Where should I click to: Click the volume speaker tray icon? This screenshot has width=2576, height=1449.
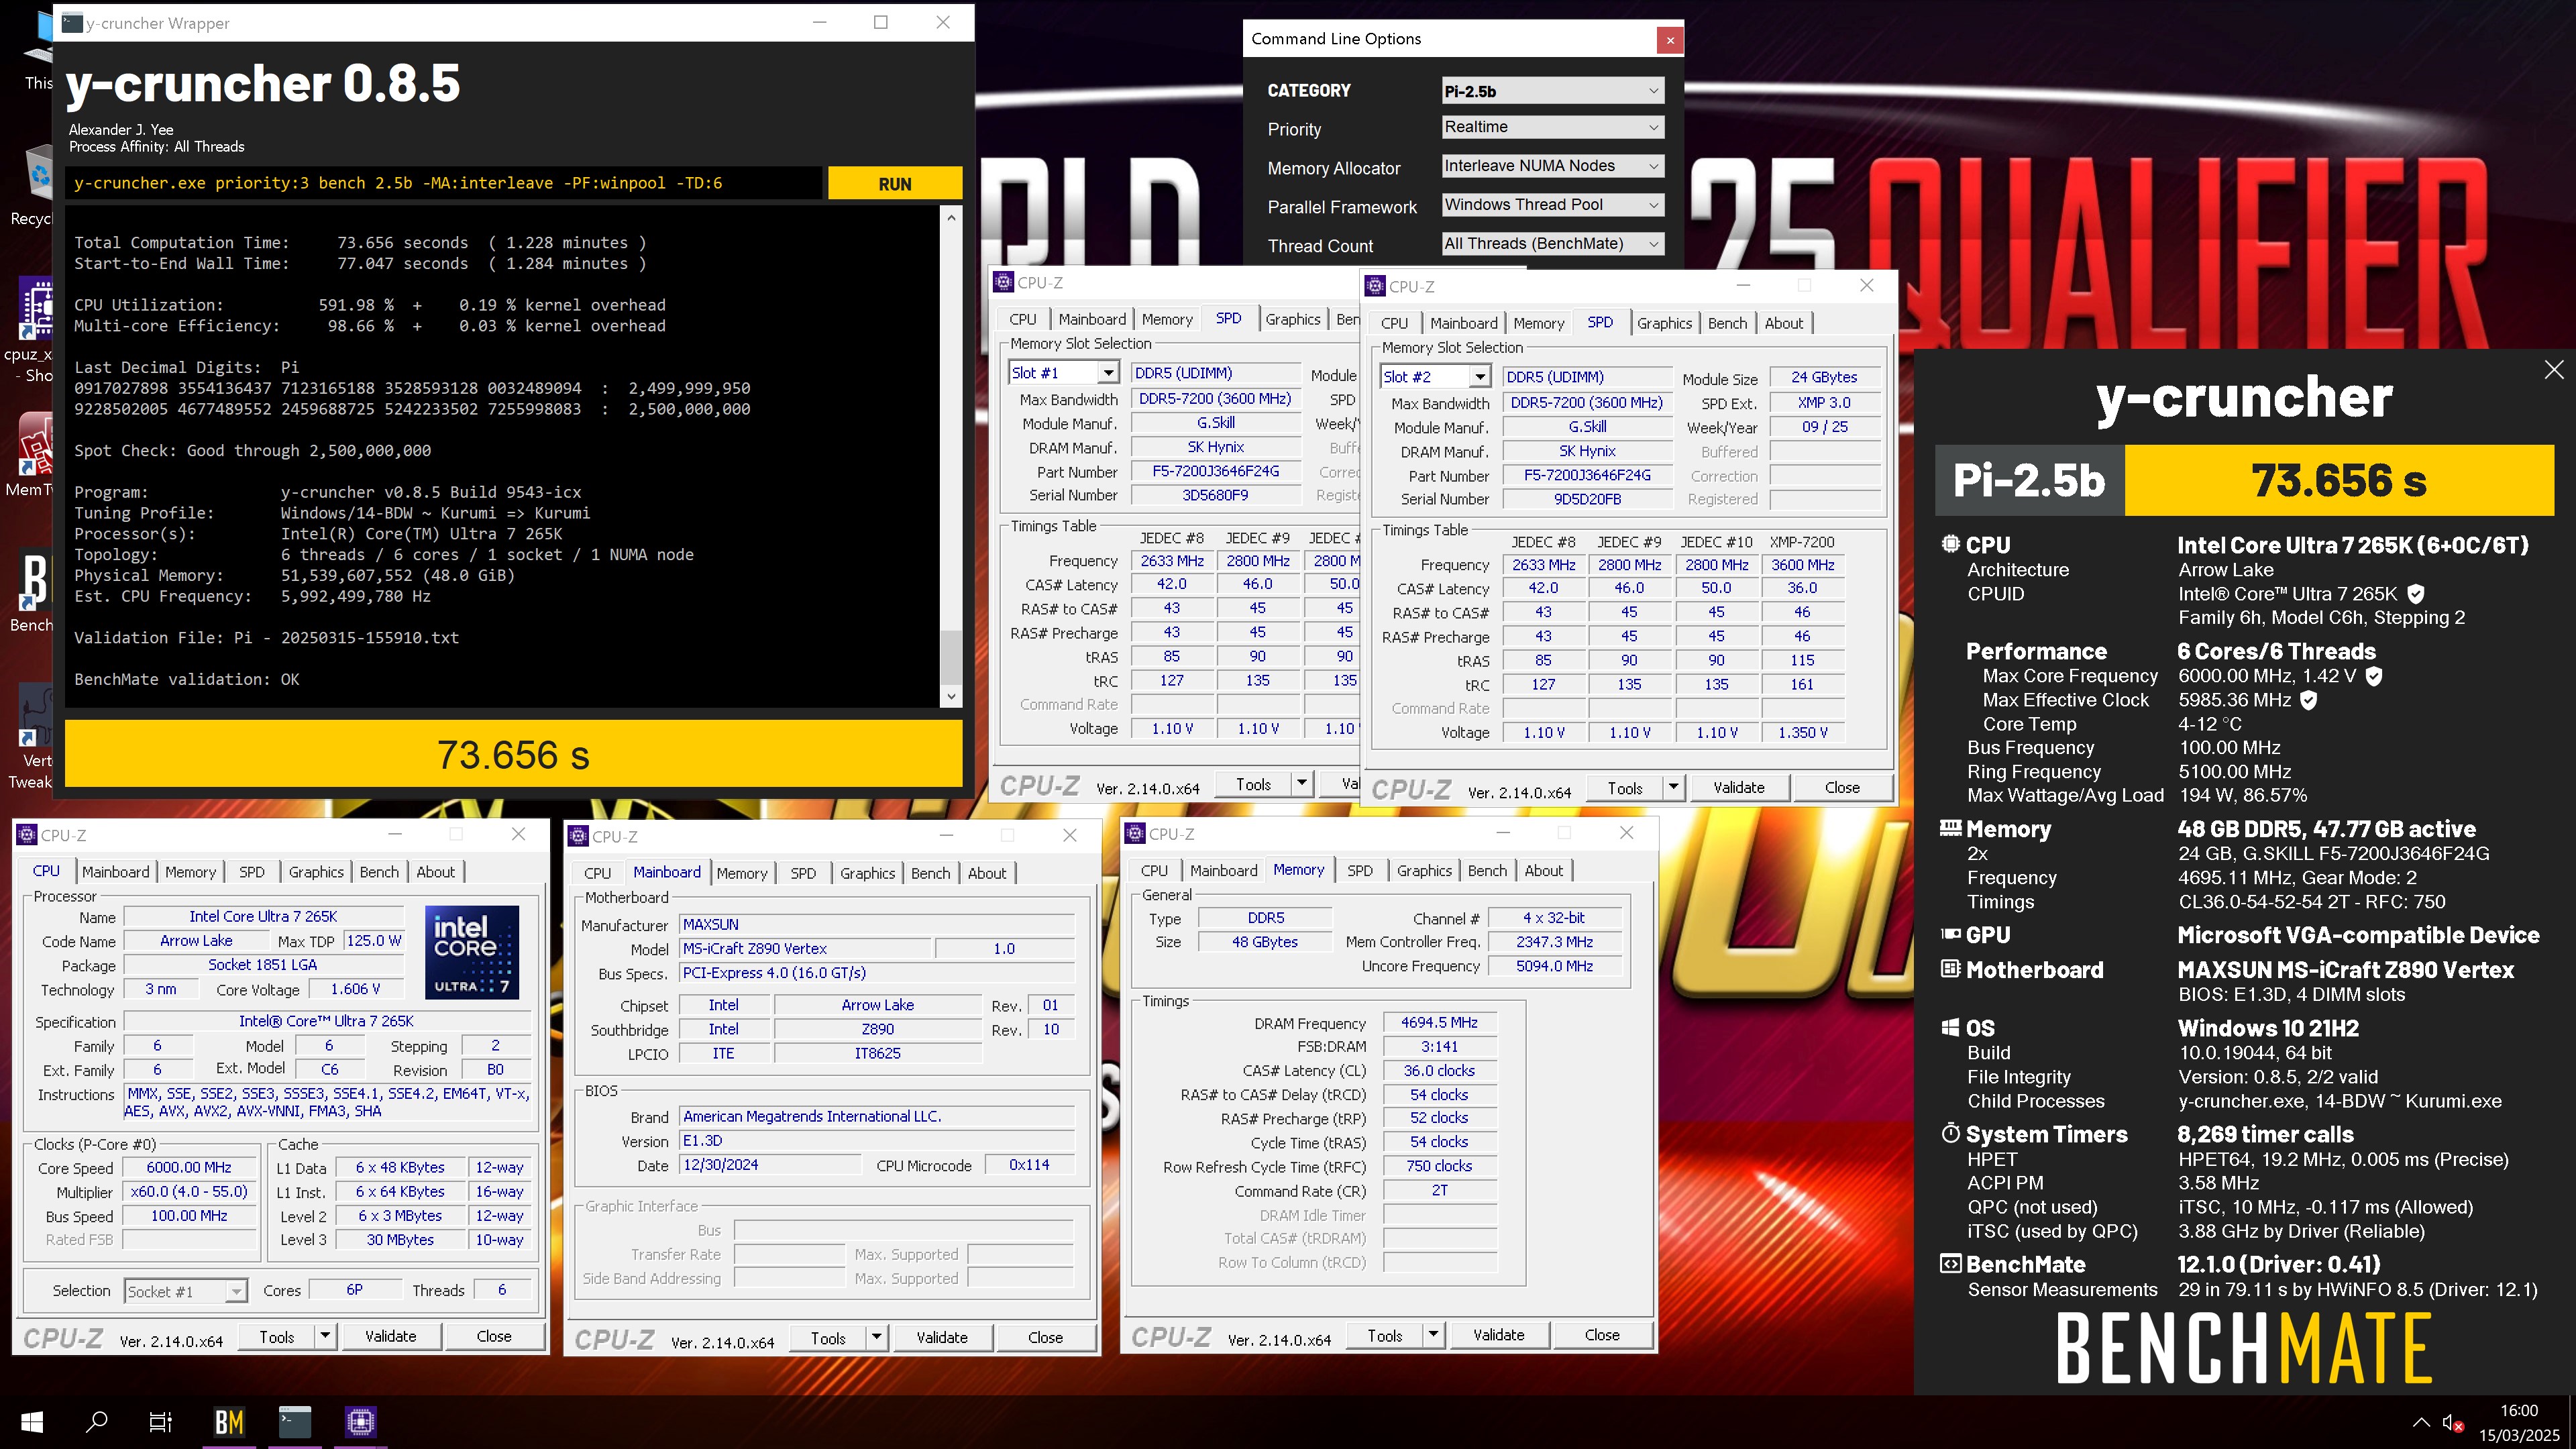coord(2452,1422)
